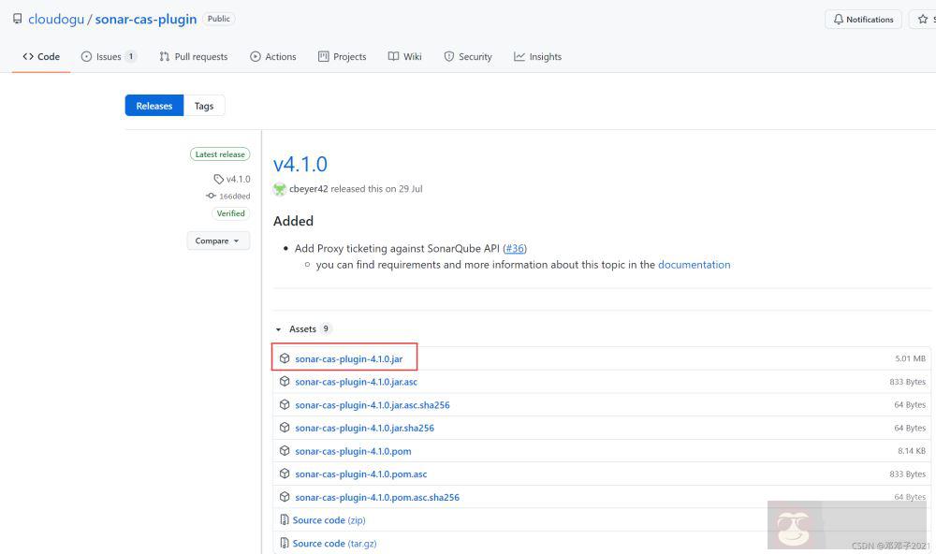Open the Insights tab
Image resolution: width=936 pixels, height=554 pixels.
tap(538, 57)
